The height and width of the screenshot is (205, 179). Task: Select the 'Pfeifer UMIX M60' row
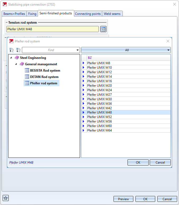[126, 126]
